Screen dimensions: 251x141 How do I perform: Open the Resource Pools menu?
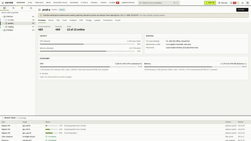60,3
